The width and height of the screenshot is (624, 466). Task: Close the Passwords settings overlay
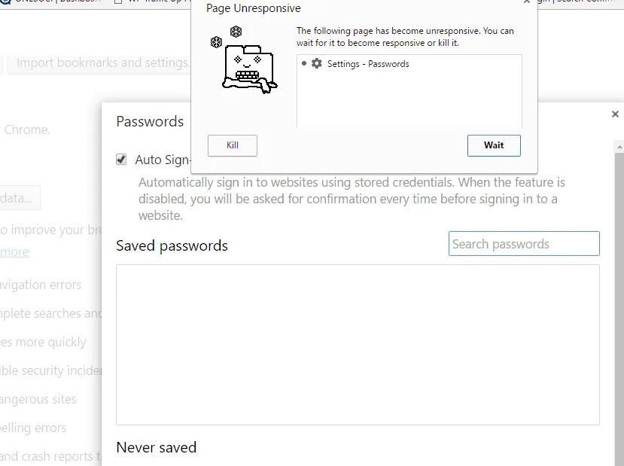coord(615,114)
